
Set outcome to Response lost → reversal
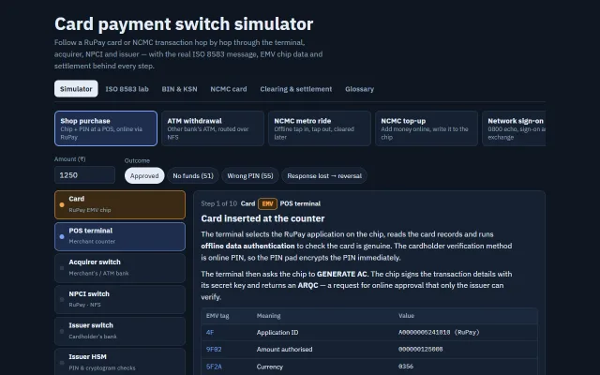click(324, 175)
